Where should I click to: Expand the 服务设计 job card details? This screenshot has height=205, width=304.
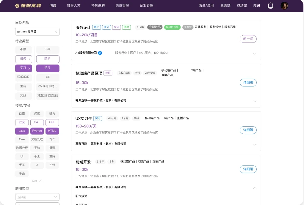coord(255,53)
